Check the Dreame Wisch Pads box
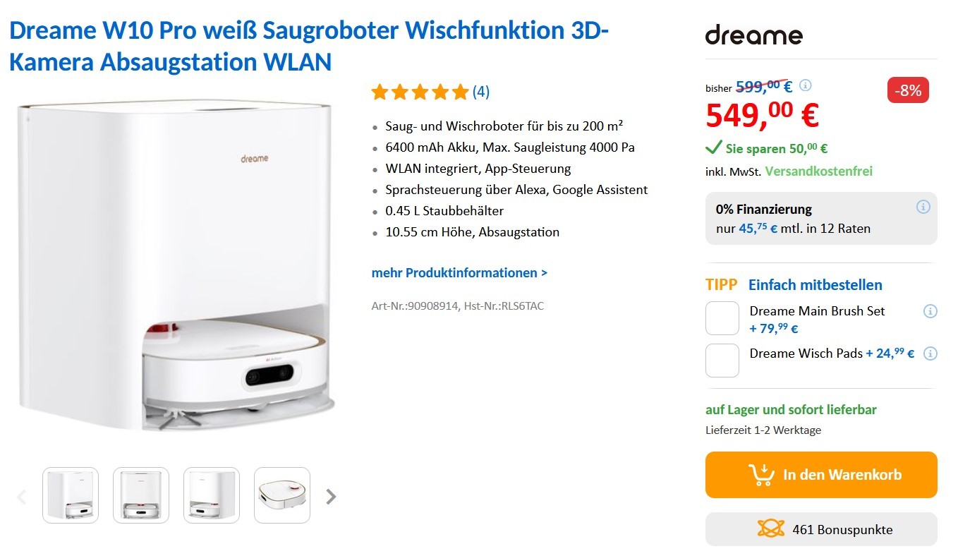 pyautogui.click(x=722, y=361)
